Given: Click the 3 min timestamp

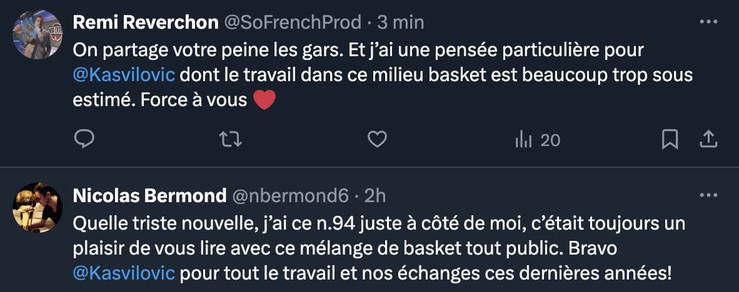Looking at the screenshot, I should coord(401,22).
